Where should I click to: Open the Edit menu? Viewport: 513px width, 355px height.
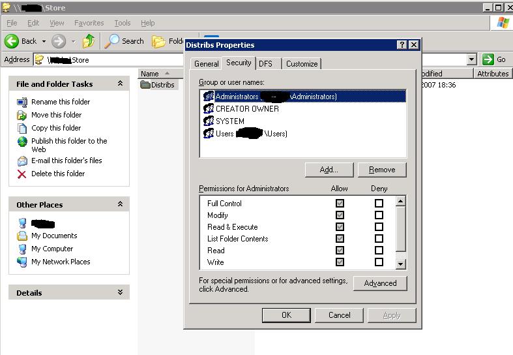[x=33, y=23]
